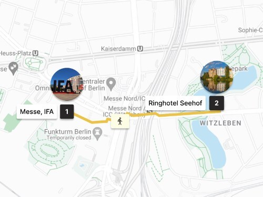Image resolution: width=263 pixels, height=197 pixels.
Task: Click the Funkturm Berlin tower pin
Action: tap(97, 134)
